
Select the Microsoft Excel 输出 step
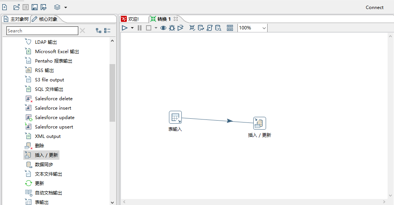tap(52, 52)
